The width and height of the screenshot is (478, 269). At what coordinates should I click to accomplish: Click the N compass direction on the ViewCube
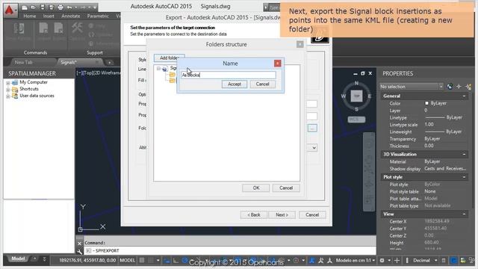pyautogui.click(x=356, y=83)
